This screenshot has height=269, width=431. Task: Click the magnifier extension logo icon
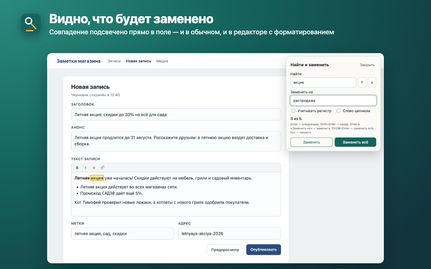point(31,24)
